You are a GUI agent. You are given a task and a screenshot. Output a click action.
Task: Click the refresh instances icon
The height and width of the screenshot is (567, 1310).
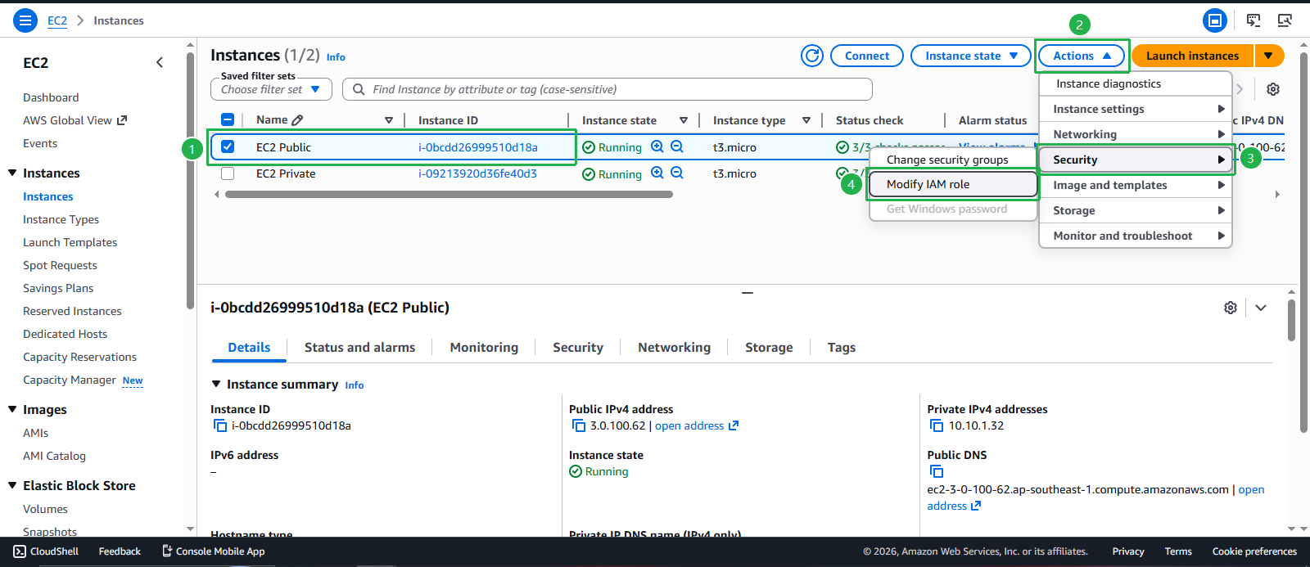click(812, 56)
